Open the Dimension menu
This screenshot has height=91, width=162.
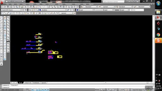[52, 4]
